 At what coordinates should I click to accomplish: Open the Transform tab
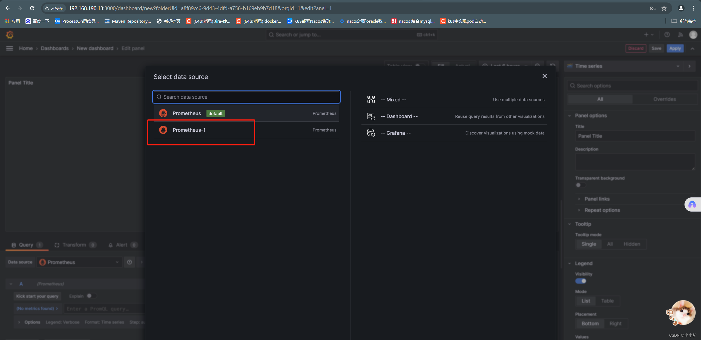pyautogui.click(x=75, y=245)
